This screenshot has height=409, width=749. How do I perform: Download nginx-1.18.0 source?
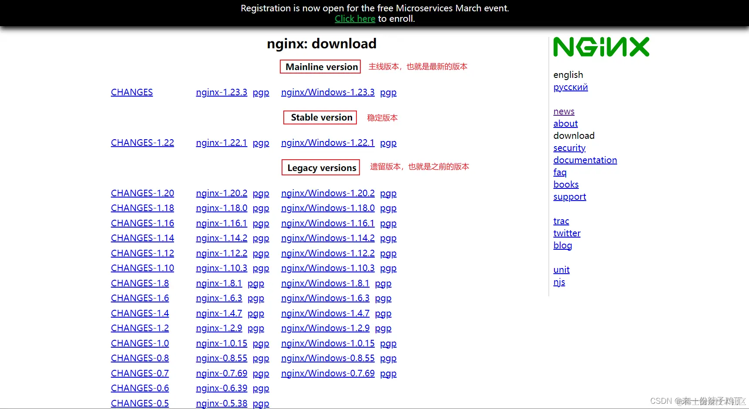[222, 208]
